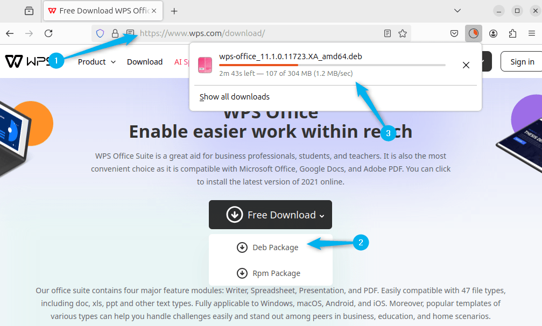The width and height of the screenshot is (542, 326).
Task: Click the Show all downloads link
Action: click(234, 96)
